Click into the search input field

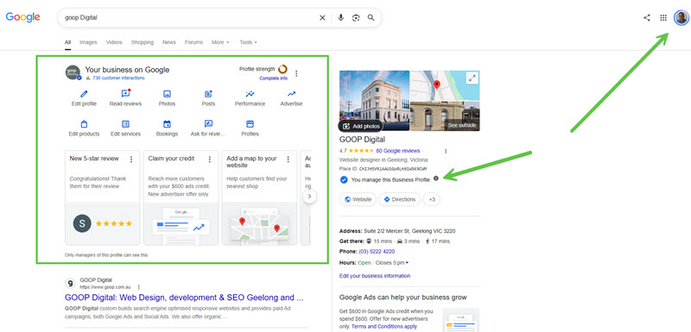click(x=189, y=17)
